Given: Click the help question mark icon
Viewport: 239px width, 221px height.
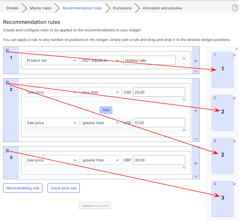Looking at the screenshot, I should [x=235, y=8].
